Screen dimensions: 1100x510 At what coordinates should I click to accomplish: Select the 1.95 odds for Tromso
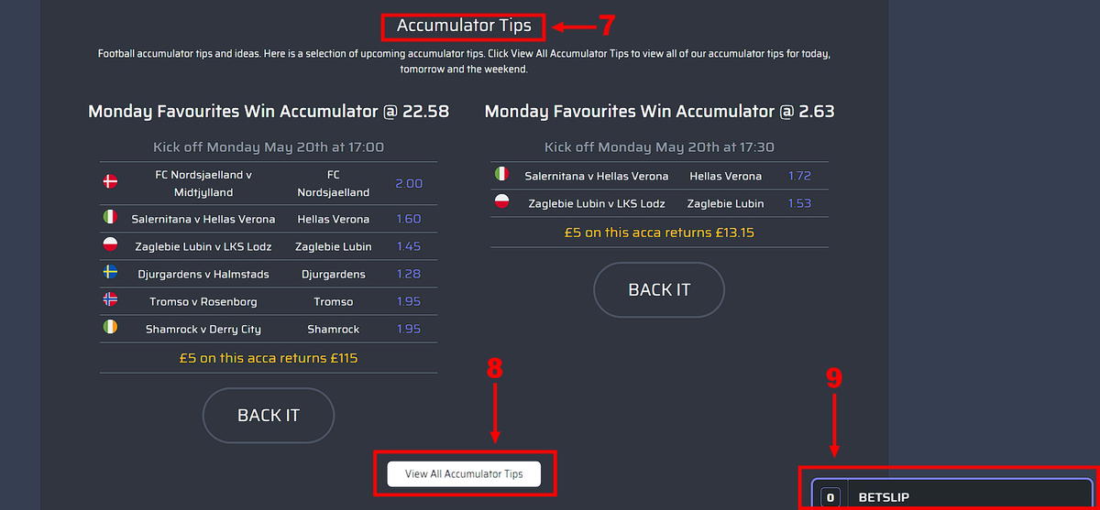pos(409,301)
